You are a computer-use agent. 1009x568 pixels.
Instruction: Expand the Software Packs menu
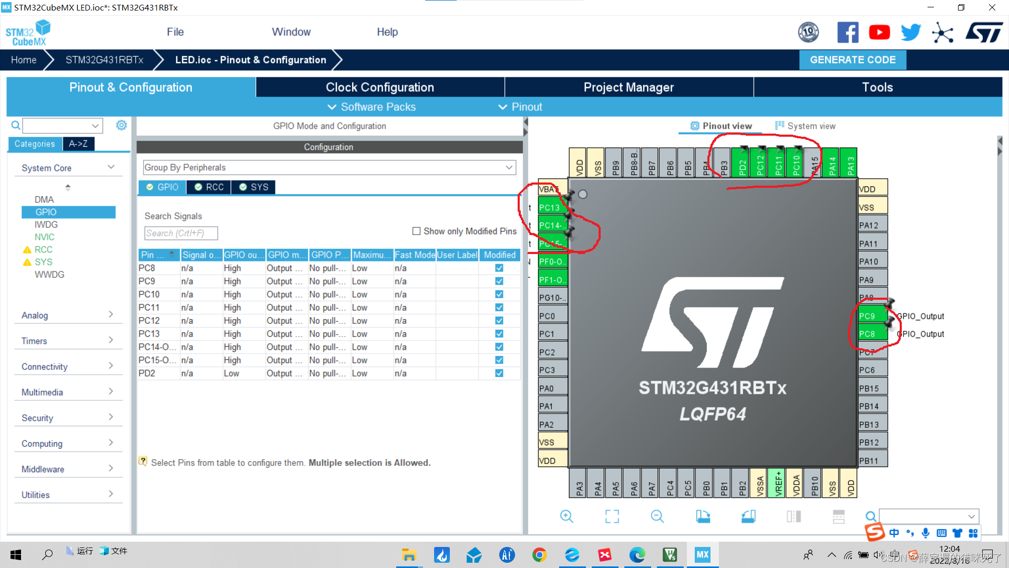(372, 107)
